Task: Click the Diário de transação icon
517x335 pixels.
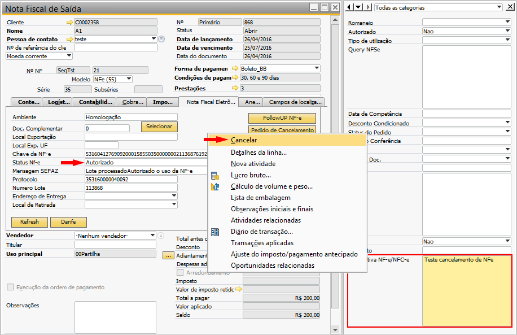Action: point(215,232)
